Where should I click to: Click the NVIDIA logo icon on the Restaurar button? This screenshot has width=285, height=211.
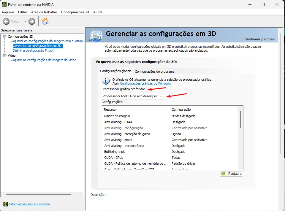(222, 174)
